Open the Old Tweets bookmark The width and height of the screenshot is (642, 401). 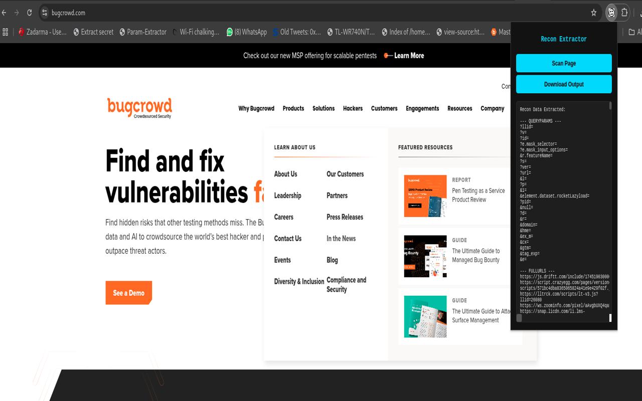[297, 32]
